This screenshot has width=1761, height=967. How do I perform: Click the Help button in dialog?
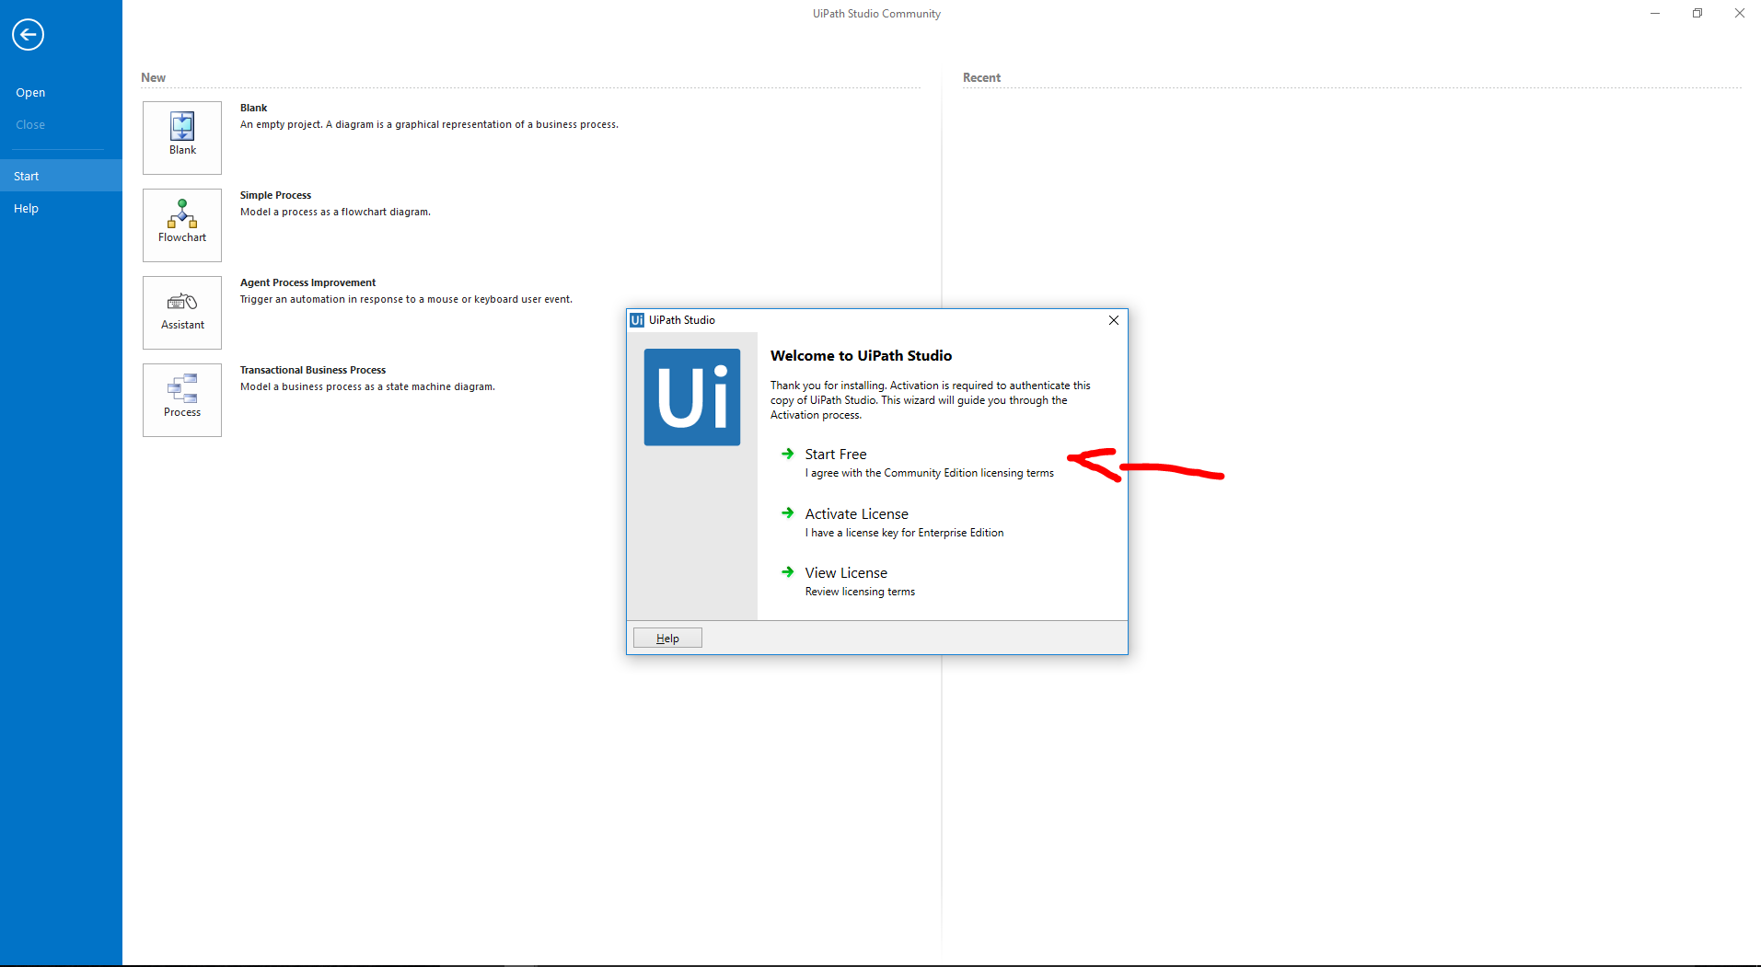click(x=667, y=638)
